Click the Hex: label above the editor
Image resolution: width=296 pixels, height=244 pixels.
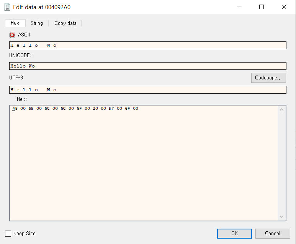(22, 99)
